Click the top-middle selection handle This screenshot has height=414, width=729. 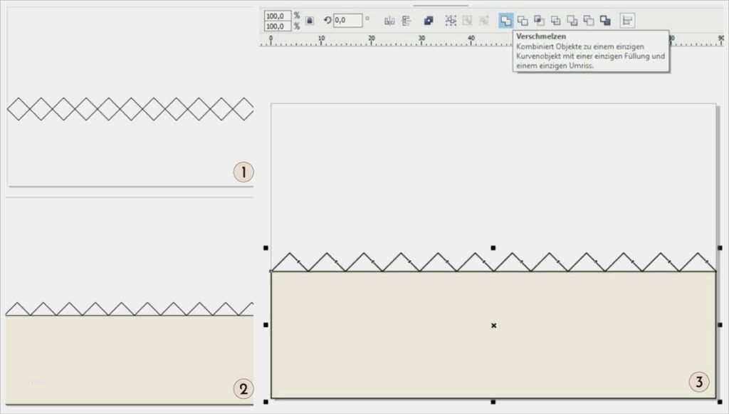click(493, 248)
